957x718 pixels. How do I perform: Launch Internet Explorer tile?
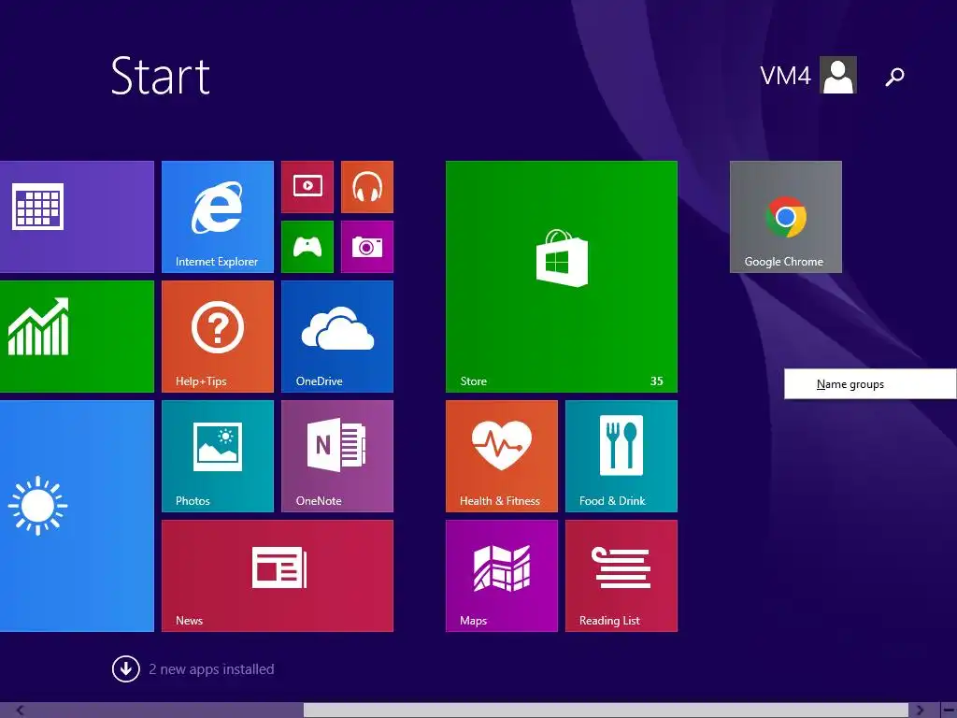217,217
